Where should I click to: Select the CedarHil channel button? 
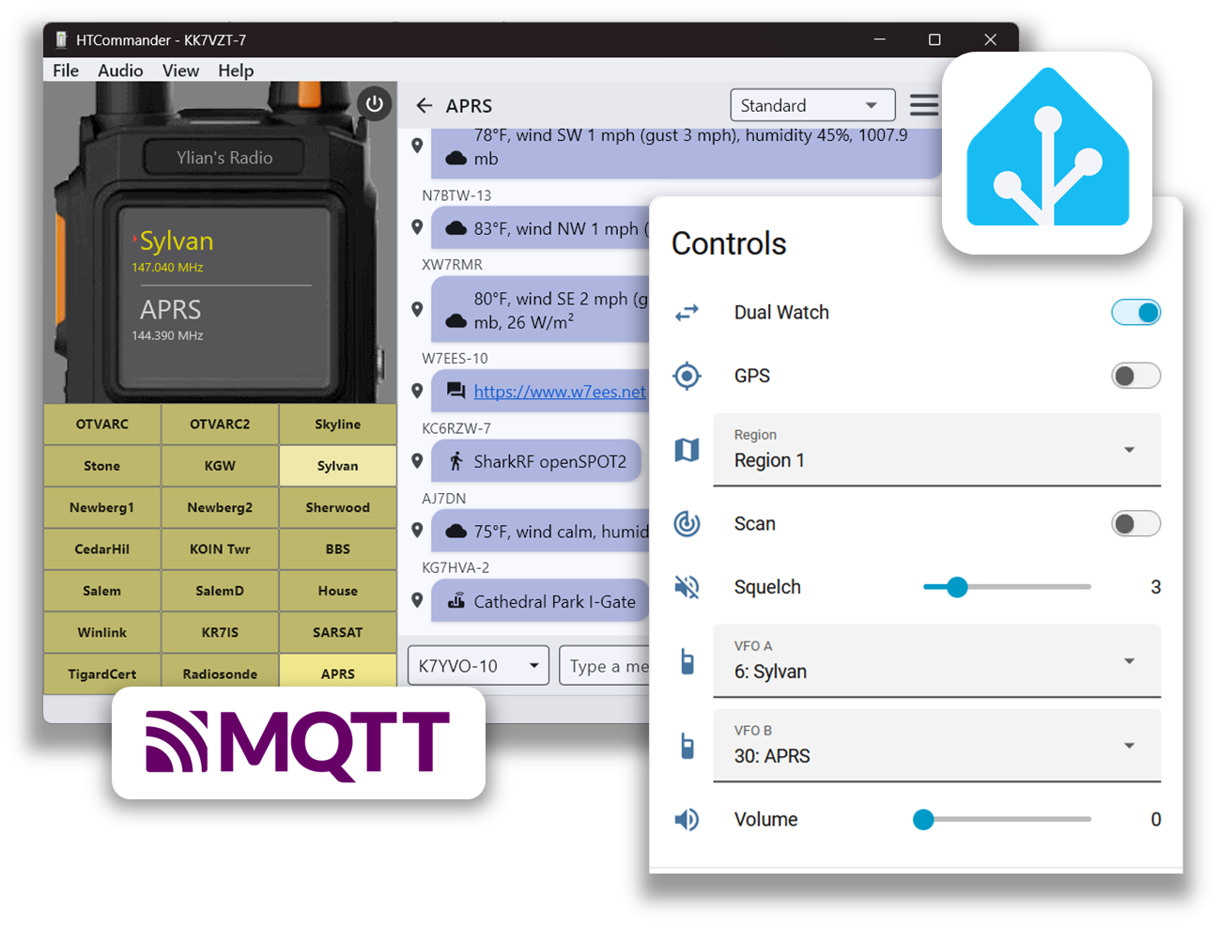(x=102, y=549)
